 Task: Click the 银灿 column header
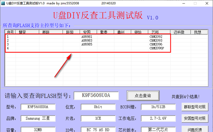[x=140, y=32]
